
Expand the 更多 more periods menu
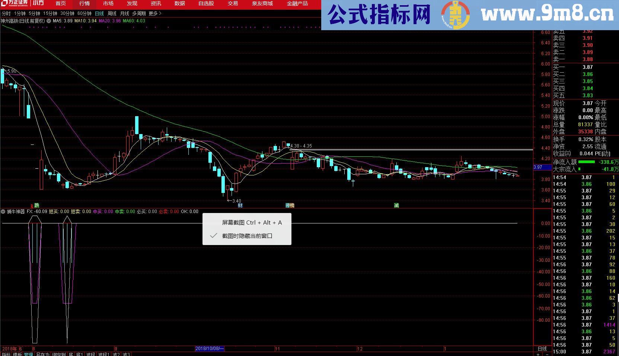pos(155,13)
